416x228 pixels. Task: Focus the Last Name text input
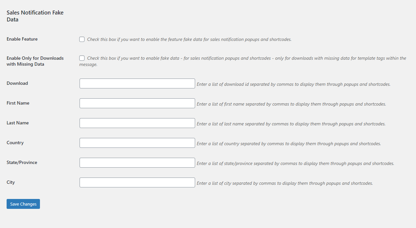tap(137, 123)
